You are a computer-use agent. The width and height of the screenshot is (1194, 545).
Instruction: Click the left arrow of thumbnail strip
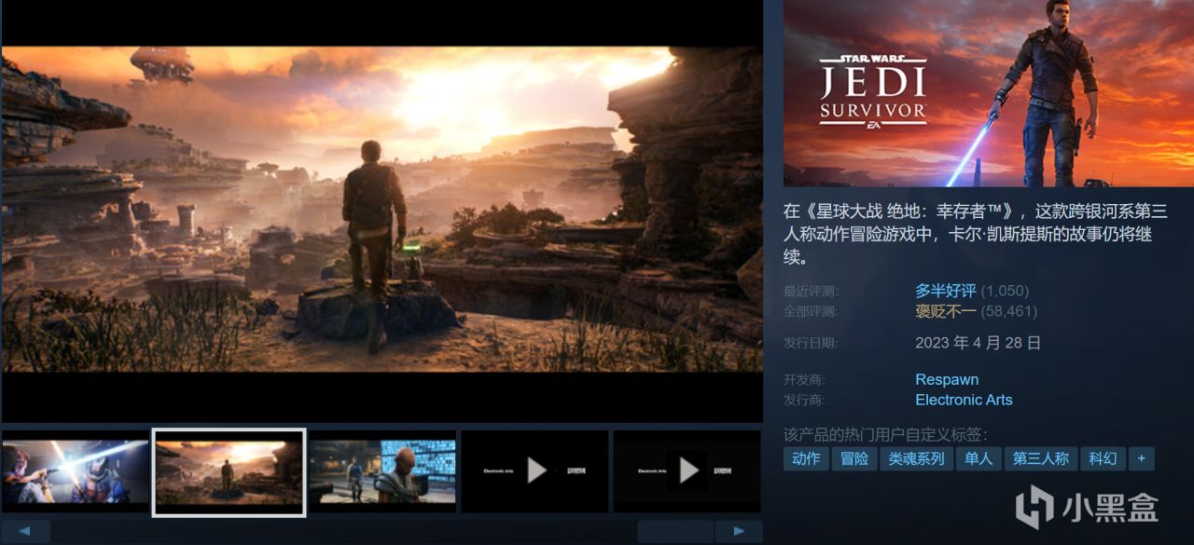(26, 532)
